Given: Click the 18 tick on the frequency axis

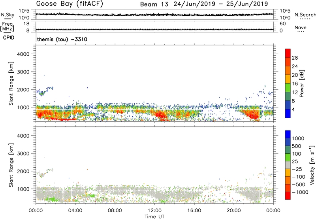Looking at the screenshot, I should click(x=26, y=24).
